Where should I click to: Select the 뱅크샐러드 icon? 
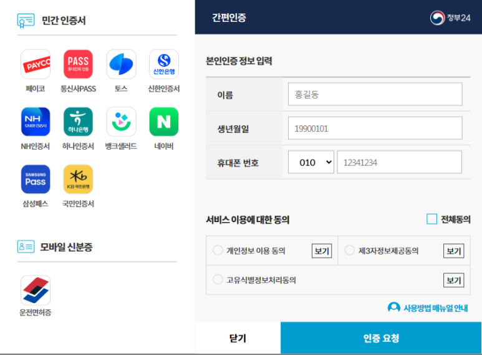pyautogui.click(x=121, y=122)
